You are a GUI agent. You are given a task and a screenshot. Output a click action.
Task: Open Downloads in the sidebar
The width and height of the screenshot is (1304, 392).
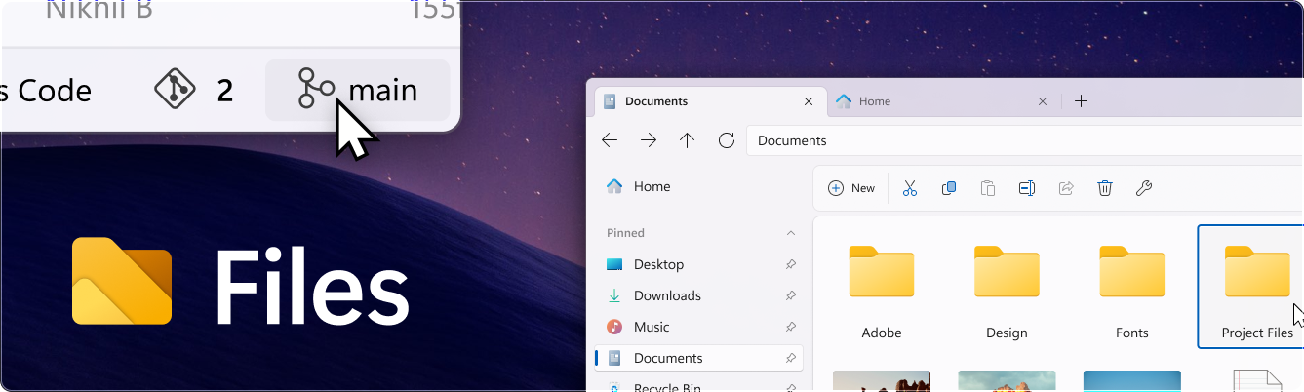698,295
